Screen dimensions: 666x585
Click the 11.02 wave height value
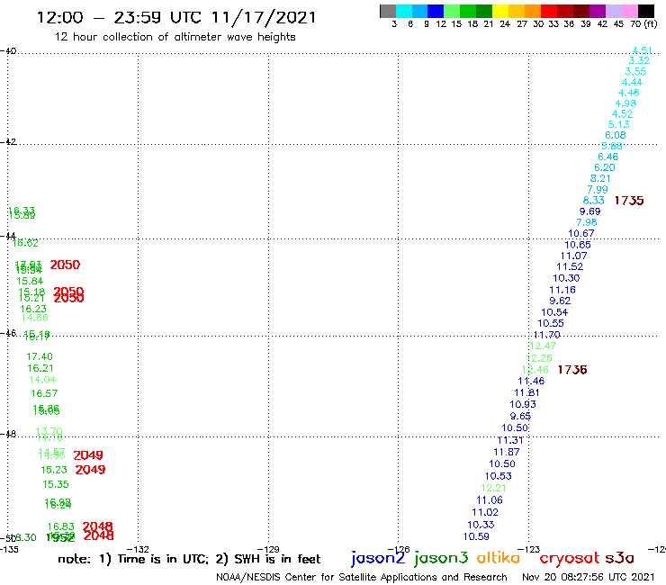pyautogui.click(x=484, y=512)
